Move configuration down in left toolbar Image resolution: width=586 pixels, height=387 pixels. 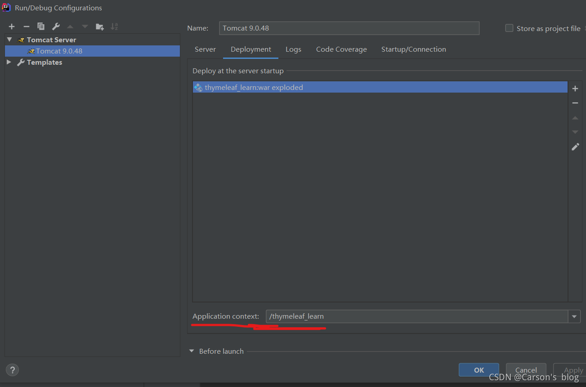[85, 27]
